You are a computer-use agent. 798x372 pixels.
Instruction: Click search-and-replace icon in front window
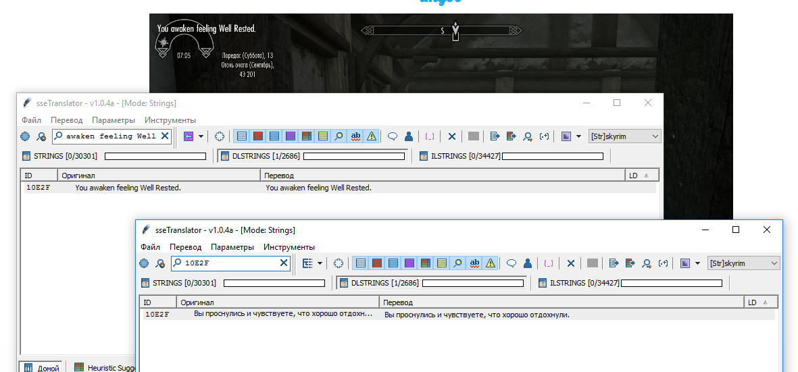647,263
